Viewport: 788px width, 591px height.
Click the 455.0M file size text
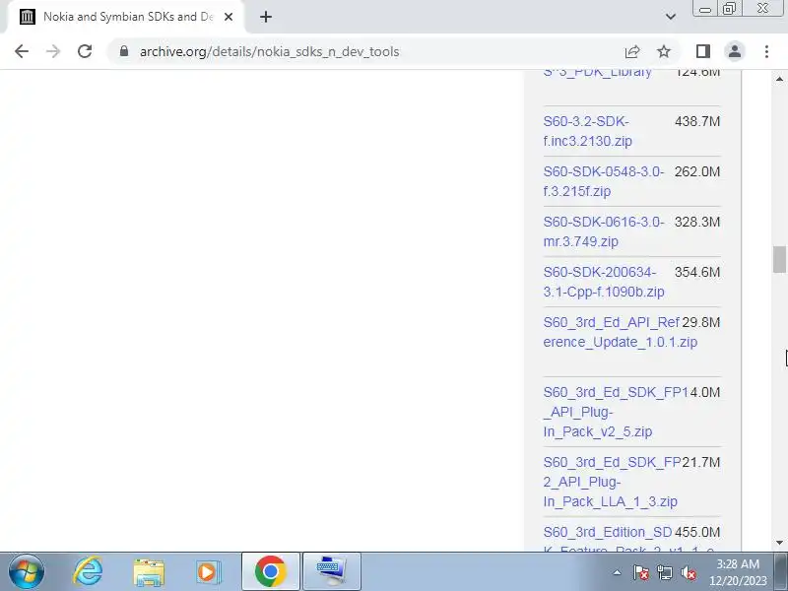697,532
